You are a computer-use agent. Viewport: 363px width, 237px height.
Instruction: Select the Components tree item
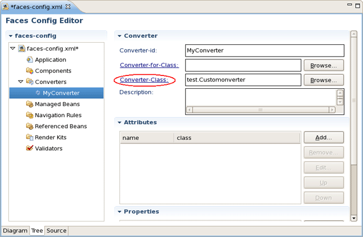53,71
